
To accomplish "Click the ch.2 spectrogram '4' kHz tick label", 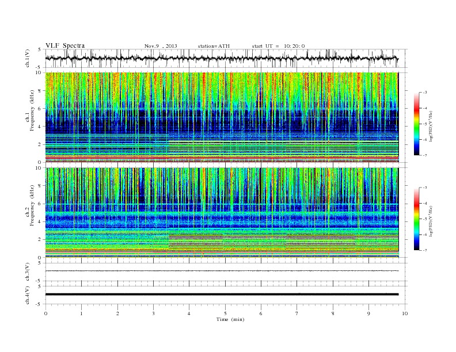I will [x=40, y=221].
